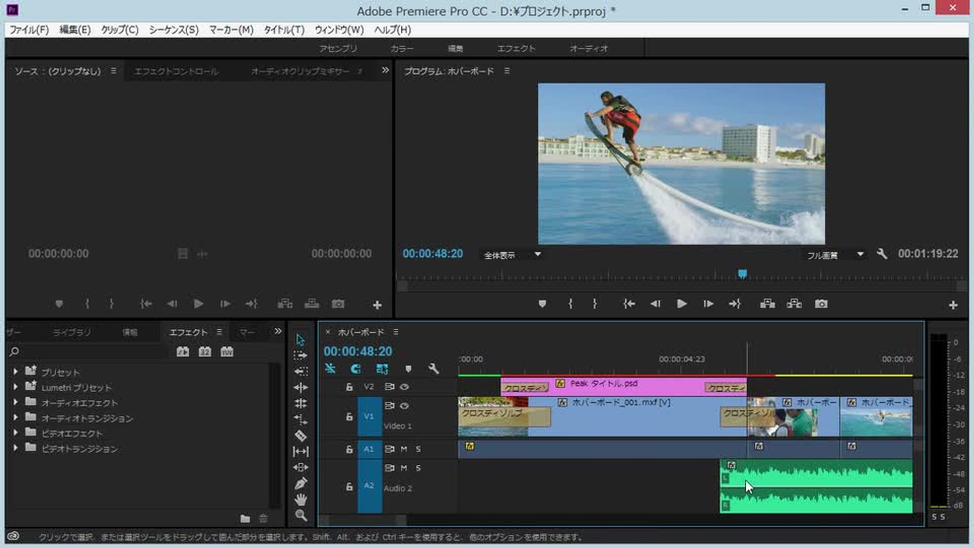Click the Program monitor playhead marker
The height and width of the screenshot is (548, 974).
click(742, 274)
